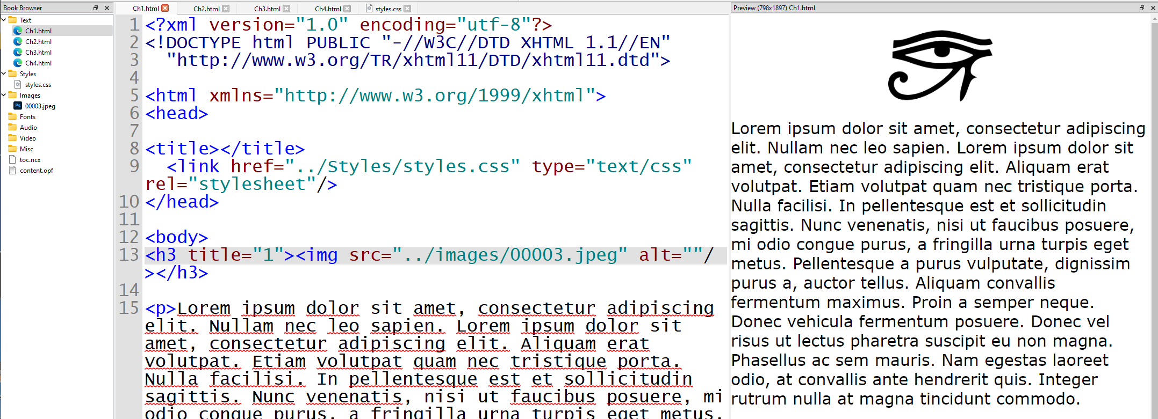This screenshot has height=419, width=1158.
Task: Click the 00003.jpeg Photoshop file icon
Action: tap(18, 106)
